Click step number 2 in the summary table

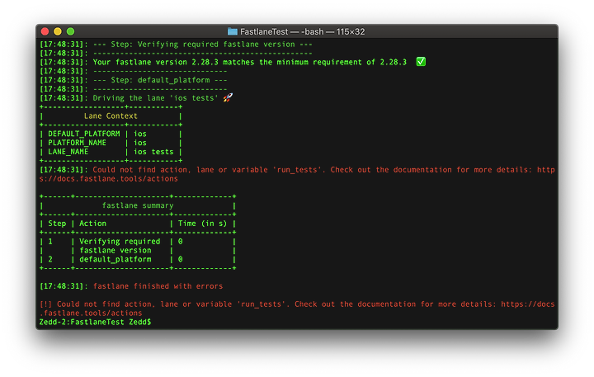click(x=50, y=260)
